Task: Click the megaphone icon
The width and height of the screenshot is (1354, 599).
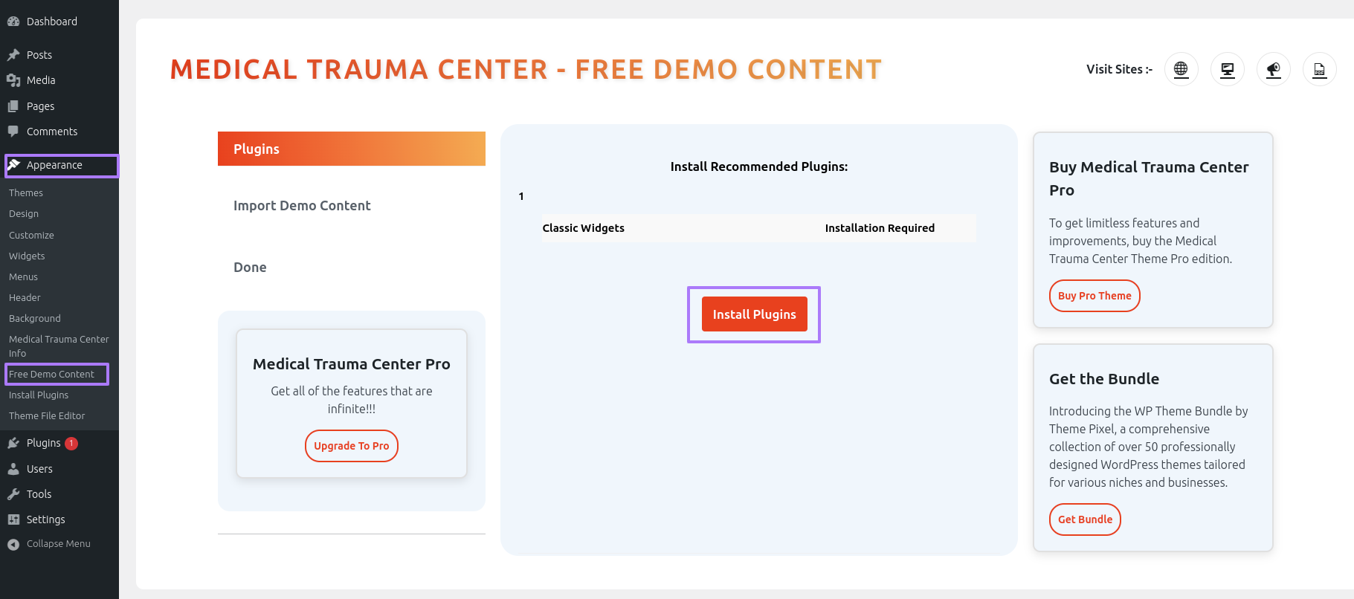Action: point(1274,69)
